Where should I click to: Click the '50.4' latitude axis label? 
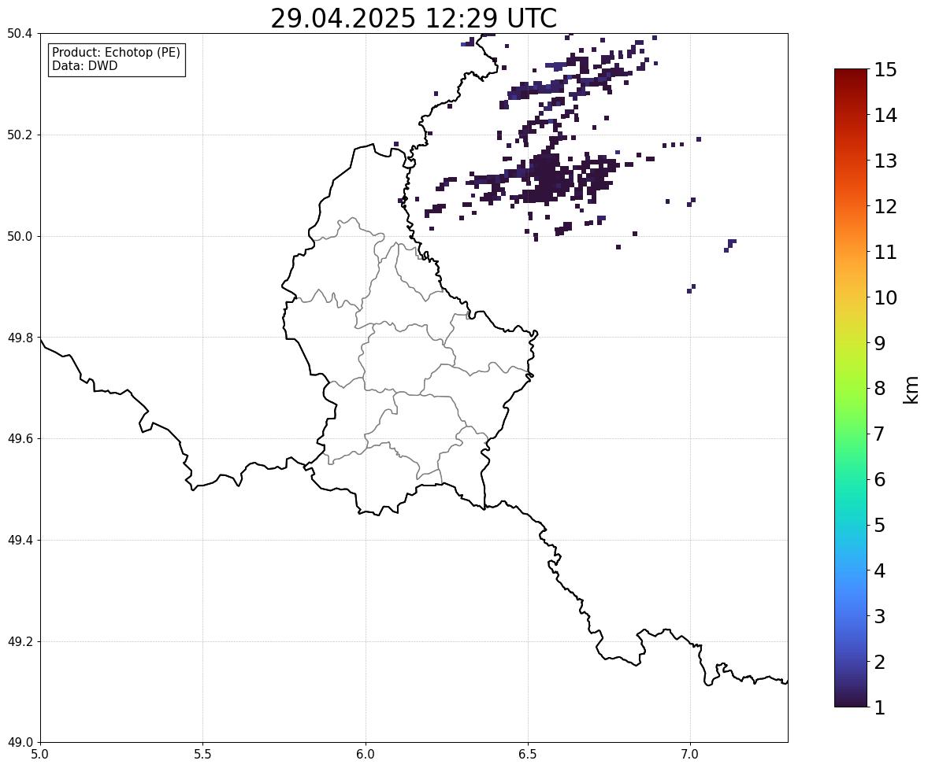click(19, 34)
